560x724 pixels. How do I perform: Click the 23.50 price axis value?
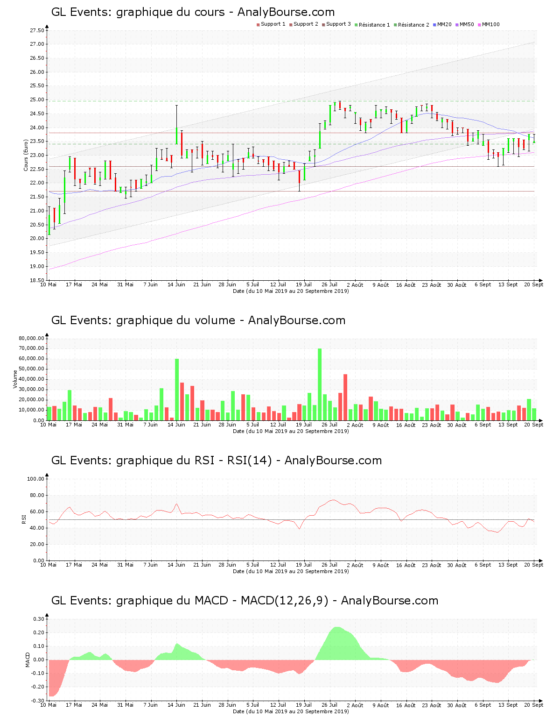(x=37, y=141)
